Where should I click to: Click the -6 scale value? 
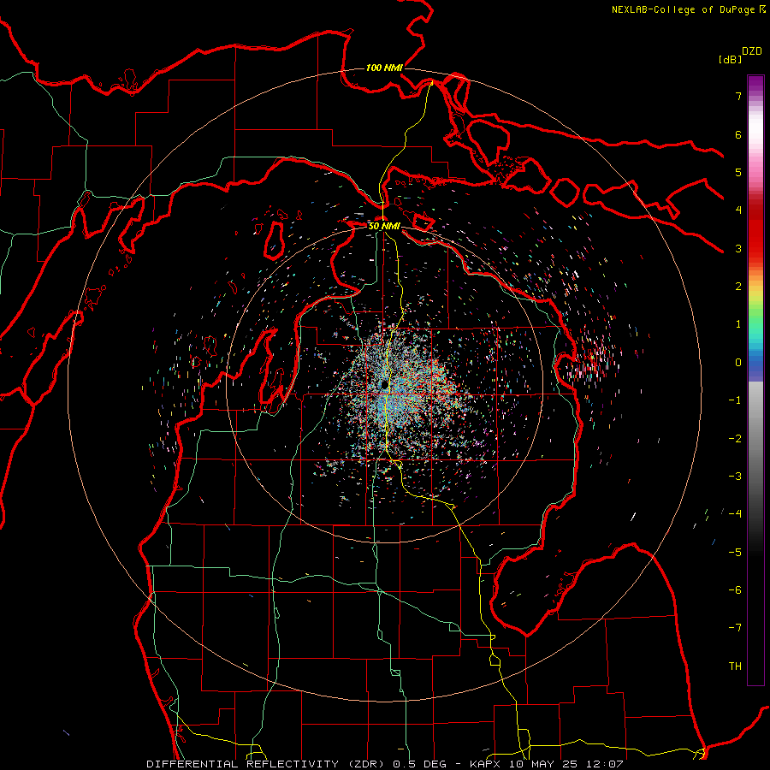[735, 590]
